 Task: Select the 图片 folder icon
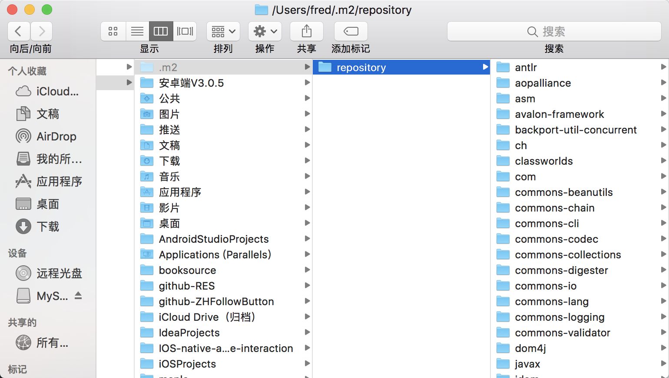click(147, 114)
